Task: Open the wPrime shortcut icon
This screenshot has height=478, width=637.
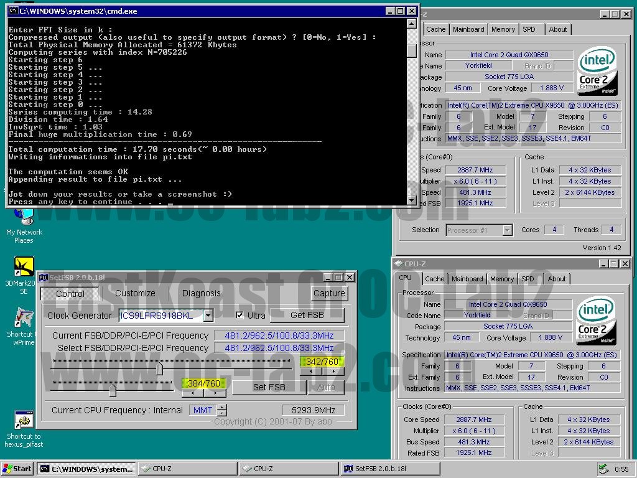Action: 24,317
